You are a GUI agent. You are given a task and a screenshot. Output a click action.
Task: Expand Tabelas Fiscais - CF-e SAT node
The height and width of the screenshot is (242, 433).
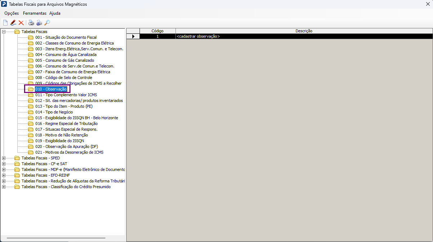point(4,164)
